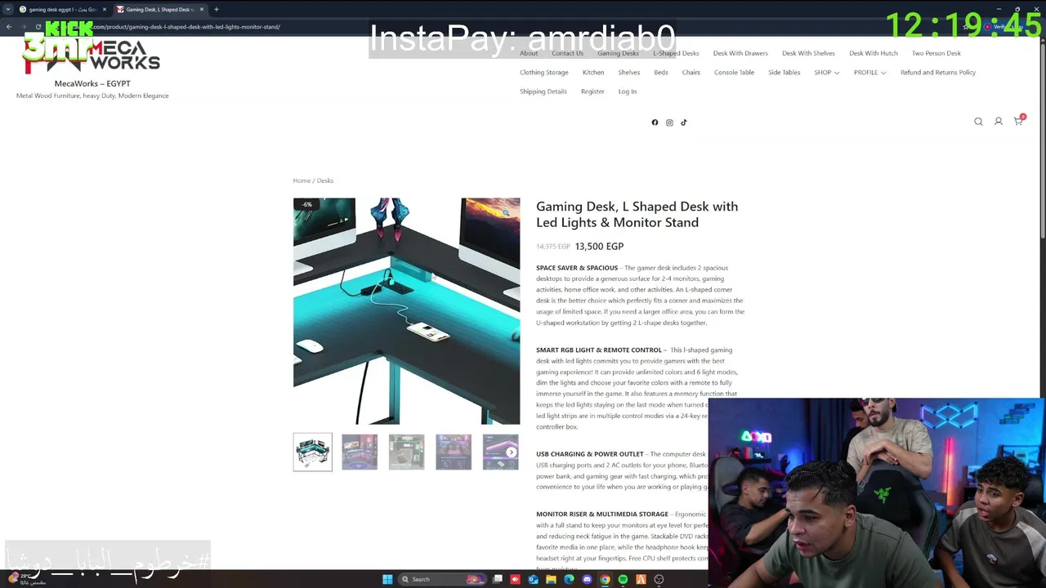Image resolution: width=1046 pixels, height=588 pixels.
Task: Click the browser address bar URL
Action: click(x=188, y=27)
